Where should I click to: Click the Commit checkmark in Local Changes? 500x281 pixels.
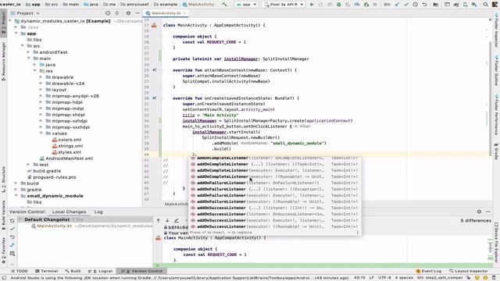click(12, 229)
